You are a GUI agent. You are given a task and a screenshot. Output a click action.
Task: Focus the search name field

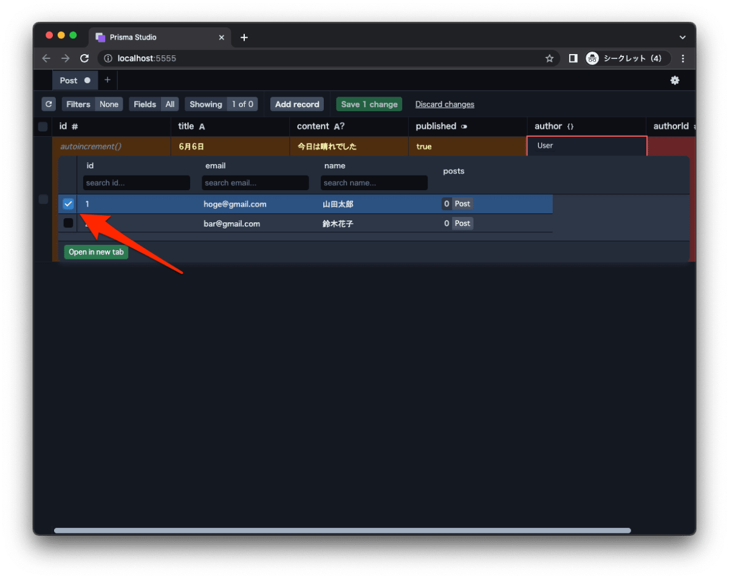[374, 183]
